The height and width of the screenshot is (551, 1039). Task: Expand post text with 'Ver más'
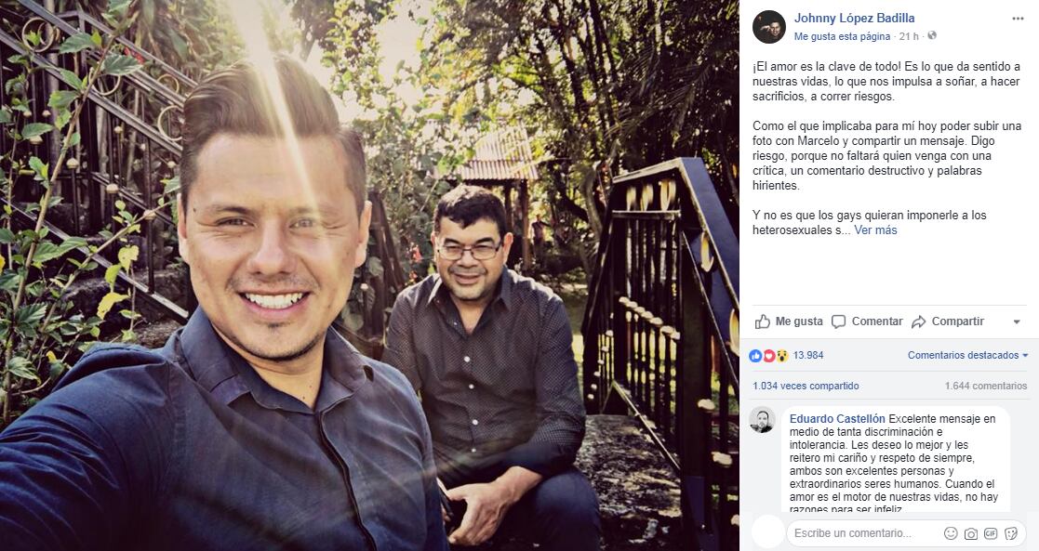click(x=875, y=230)
